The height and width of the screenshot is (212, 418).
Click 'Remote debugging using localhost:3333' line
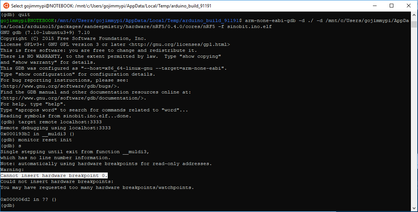(x=56, y=128)
